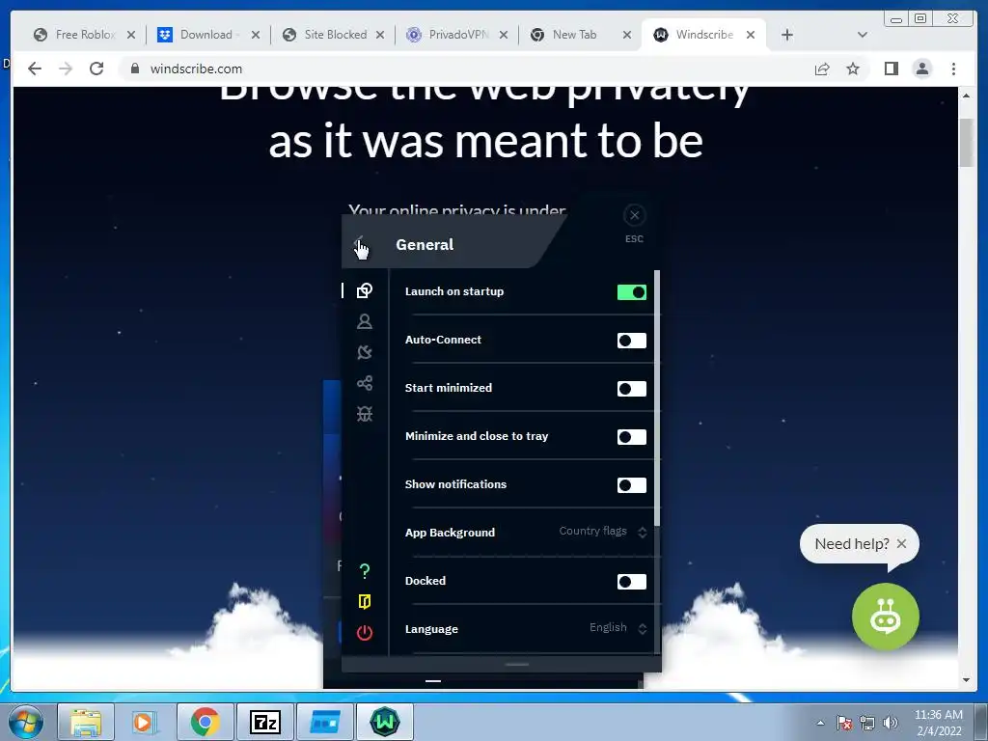Open the green chatbot help button

click(x=886, y=617)
